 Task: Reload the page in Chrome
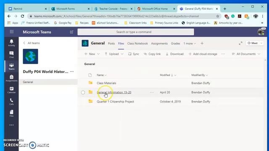(x=22, y=16)
